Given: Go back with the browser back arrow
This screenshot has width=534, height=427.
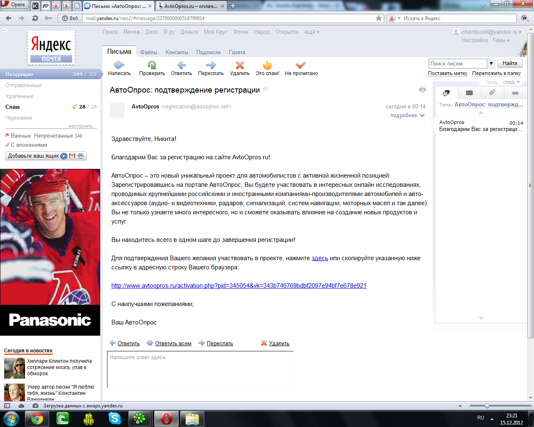Looking at the screenshot, I should [x=9, y=18].
